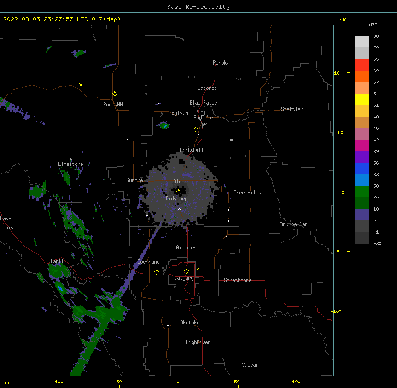Click the purple 36 dBZ legend swatch
Screen dimensions: 397x388
click(x=362, y=157)
